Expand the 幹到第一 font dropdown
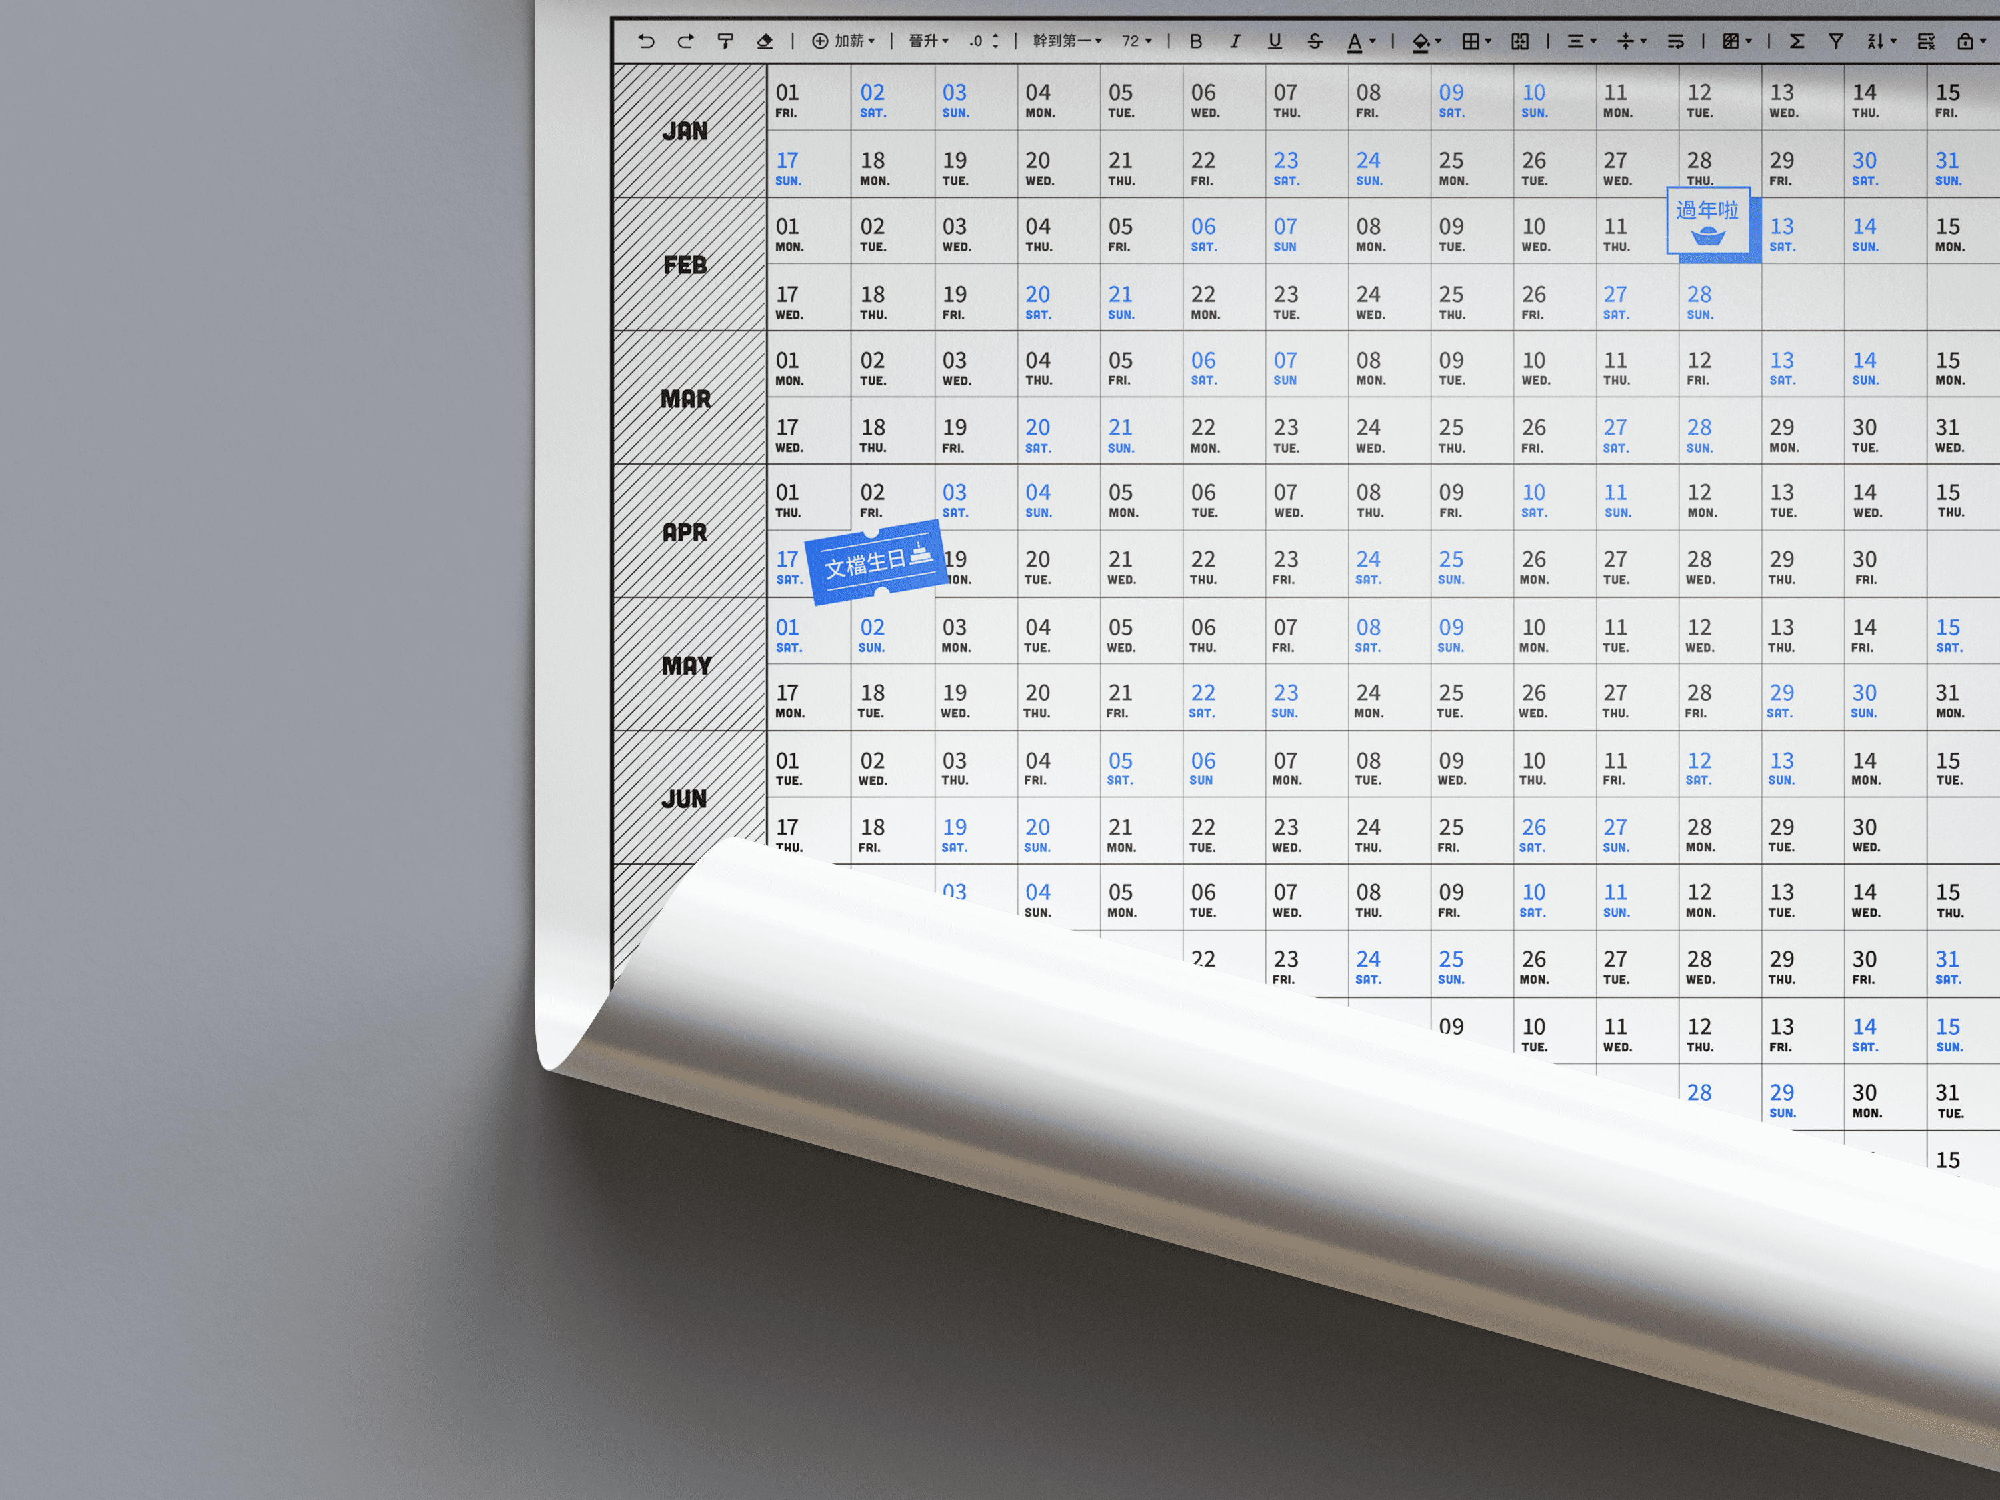Screen dimensions: 2000x1500 coord(1067,41)
